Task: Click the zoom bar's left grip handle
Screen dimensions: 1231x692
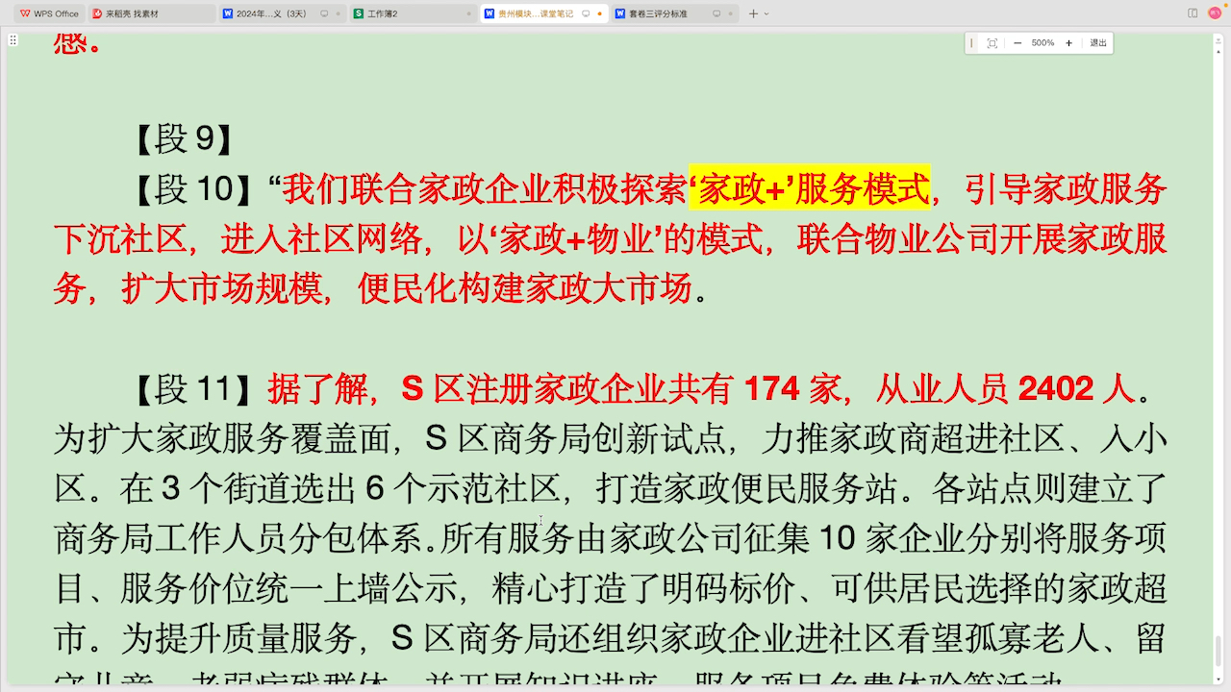Action: click(971, 43)
